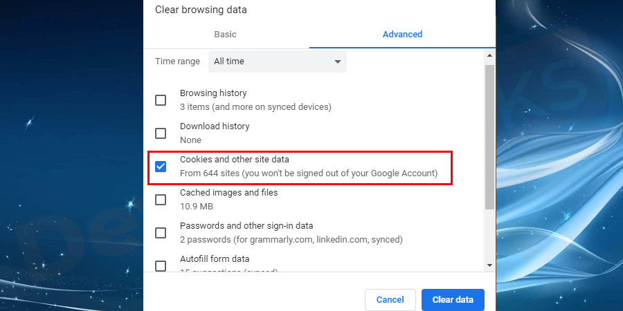Toggle the Autofill form data checkbox
Viewport: 623px width, 311px height.
coord(161,266)
